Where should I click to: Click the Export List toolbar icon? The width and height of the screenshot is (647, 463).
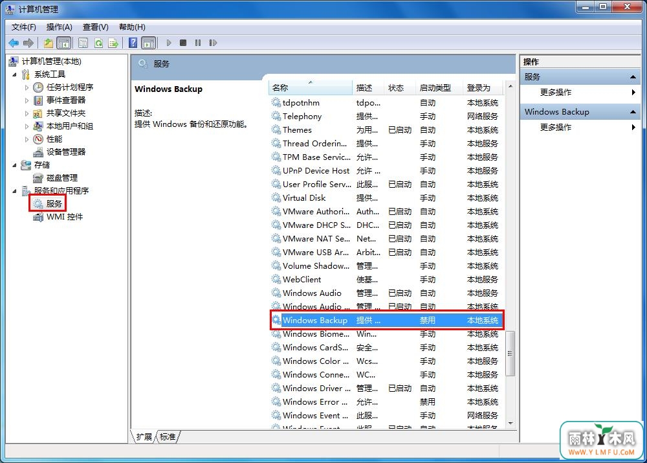tap(113, 43)
